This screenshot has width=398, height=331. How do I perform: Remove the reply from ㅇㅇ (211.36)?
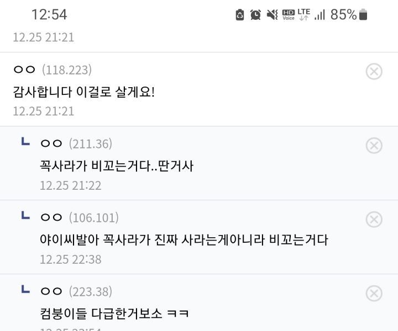point(374,145)
